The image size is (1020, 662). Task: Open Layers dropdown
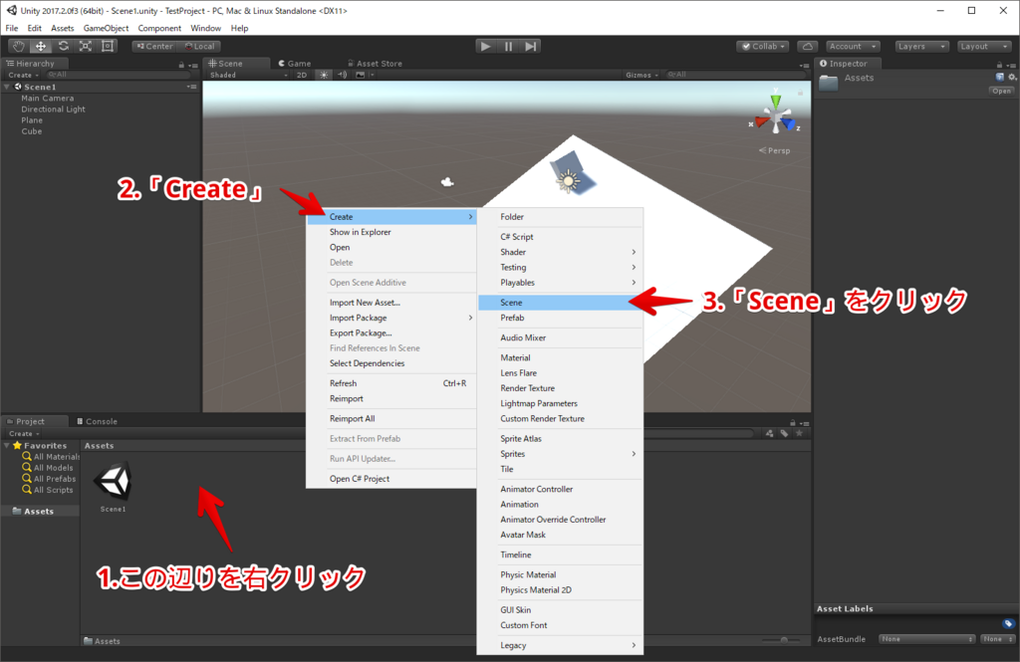point(921,46)
